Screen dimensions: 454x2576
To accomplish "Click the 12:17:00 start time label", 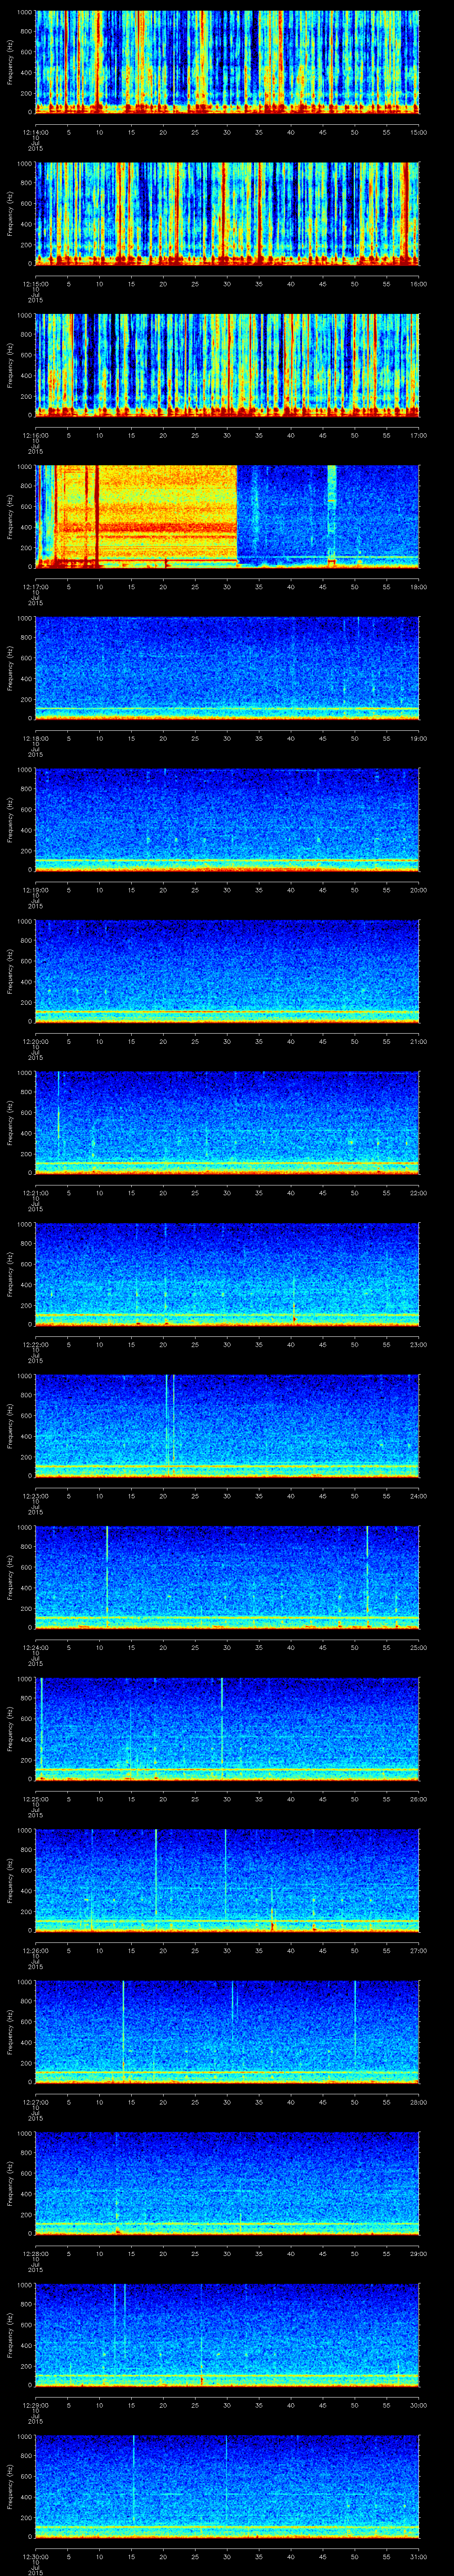I will (x=36, y=587).
